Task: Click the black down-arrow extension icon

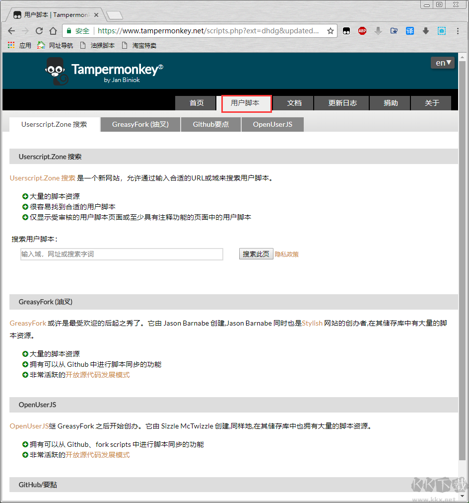Action: [426, 31]
